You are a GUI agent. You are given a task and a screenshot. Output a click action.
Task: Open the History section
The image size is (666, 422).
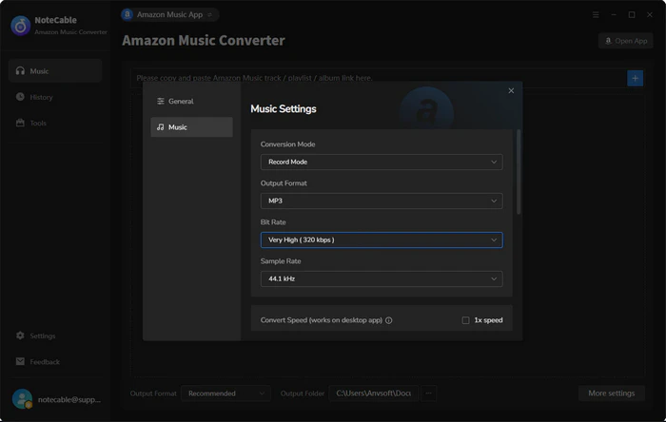tap(55, 97)
